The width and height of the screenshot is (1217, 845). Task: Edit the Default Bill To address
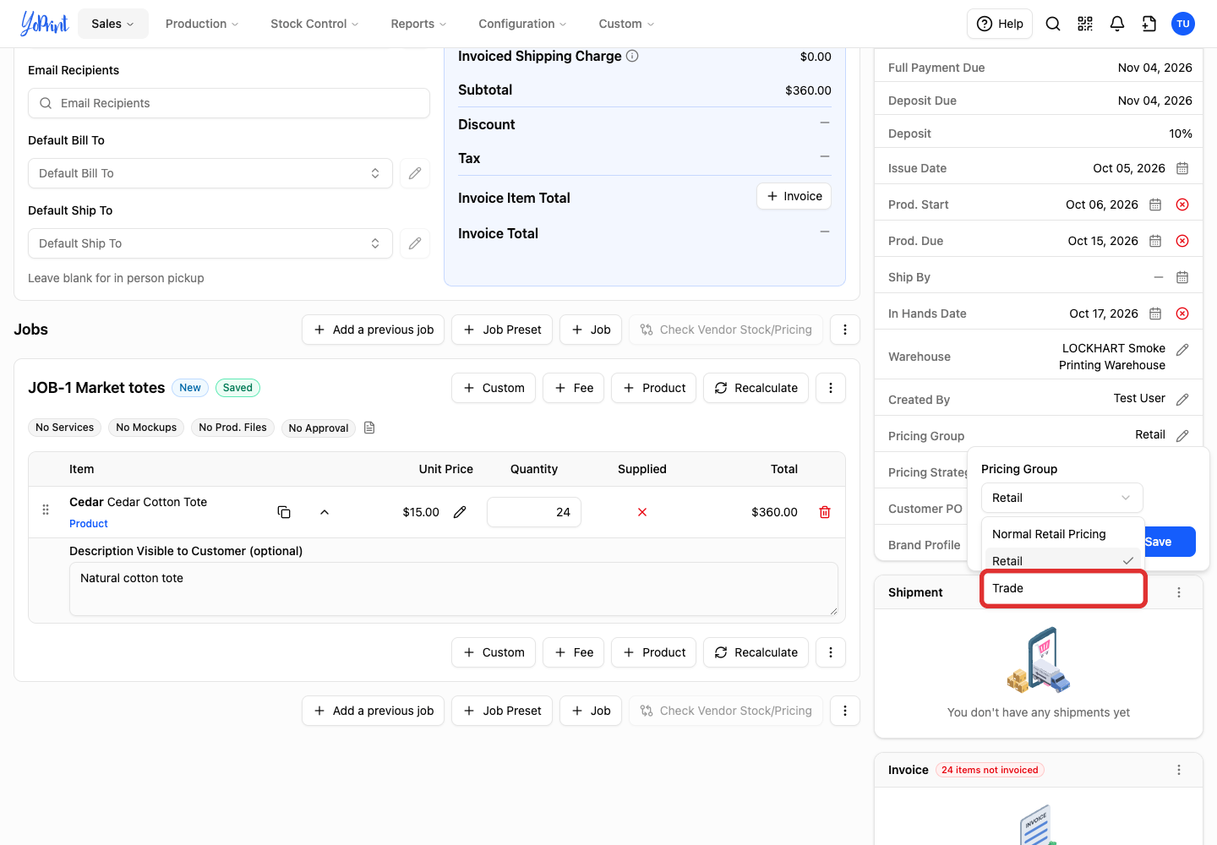[415, 173]
